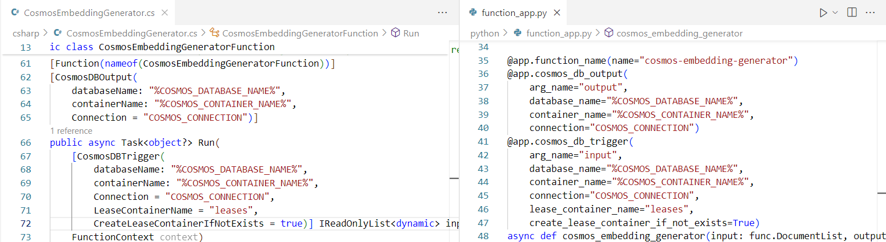Viewport: 886px width, 242px height.
Task: Click arg_name="output" line
Action: pyautogui.click(x=578, y=87)
